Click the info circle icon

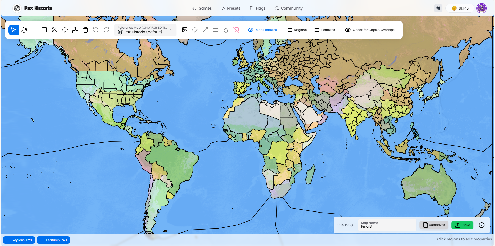coord(482,225)
